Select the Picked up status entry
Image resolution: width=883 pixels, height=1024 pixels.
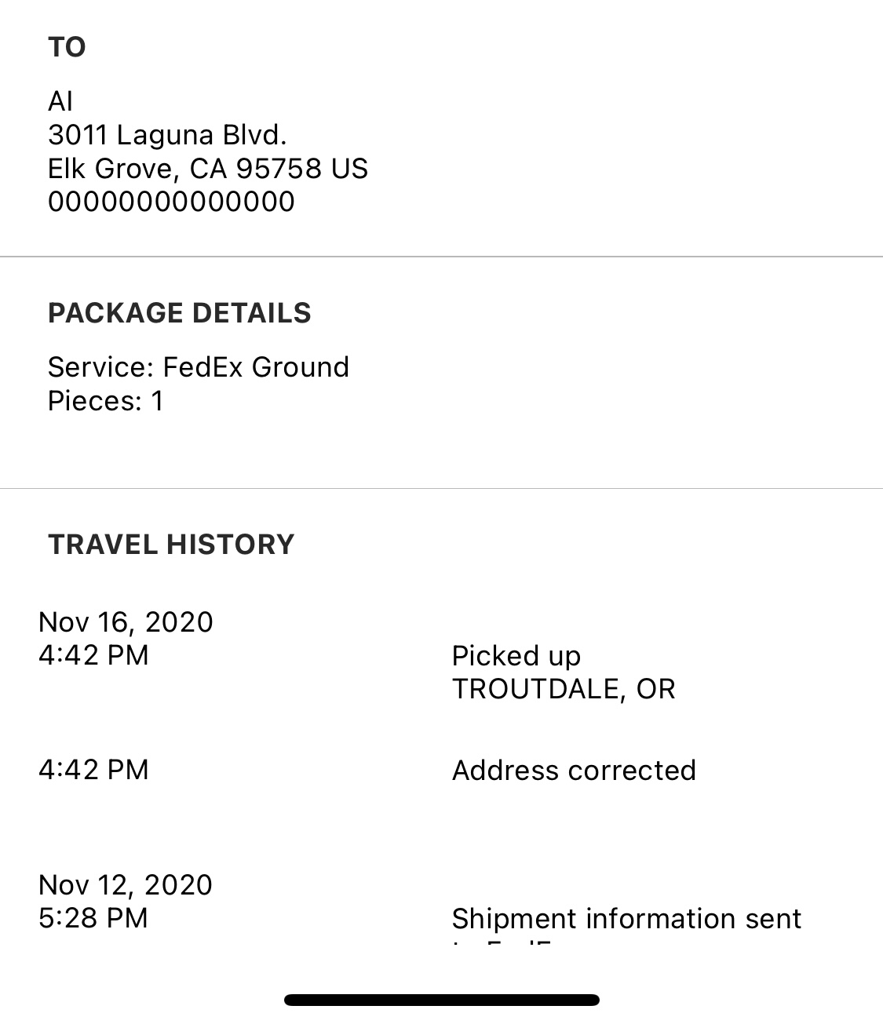[516, 656]
